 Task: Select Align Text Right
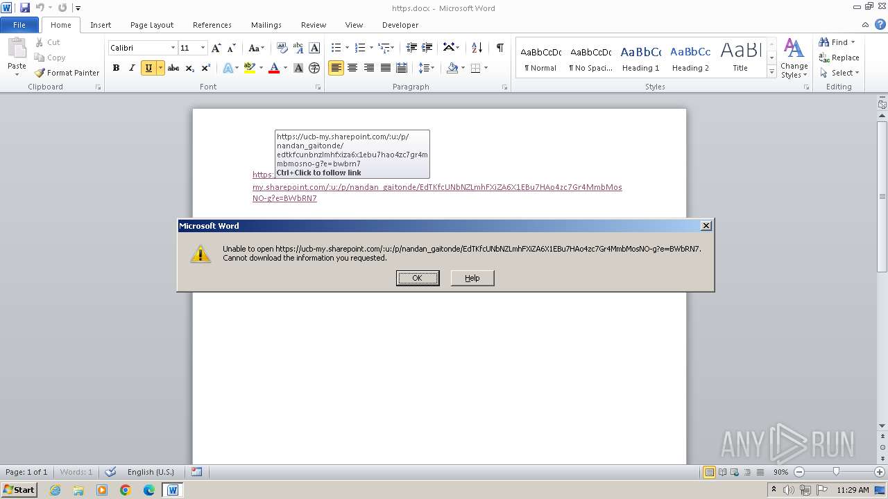[369, 68]
